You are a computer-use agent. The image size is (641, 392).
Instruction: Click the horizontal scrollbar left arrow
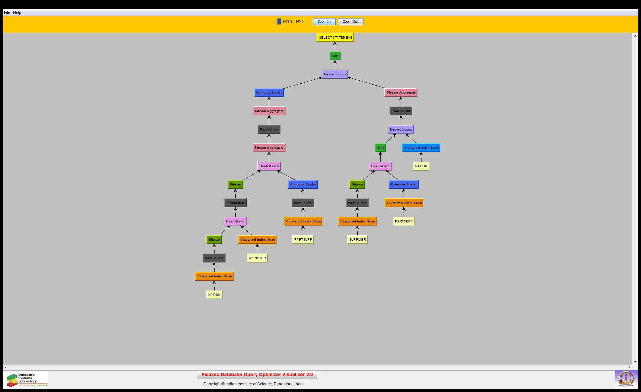pyautogui.click(x=6, y=367)
